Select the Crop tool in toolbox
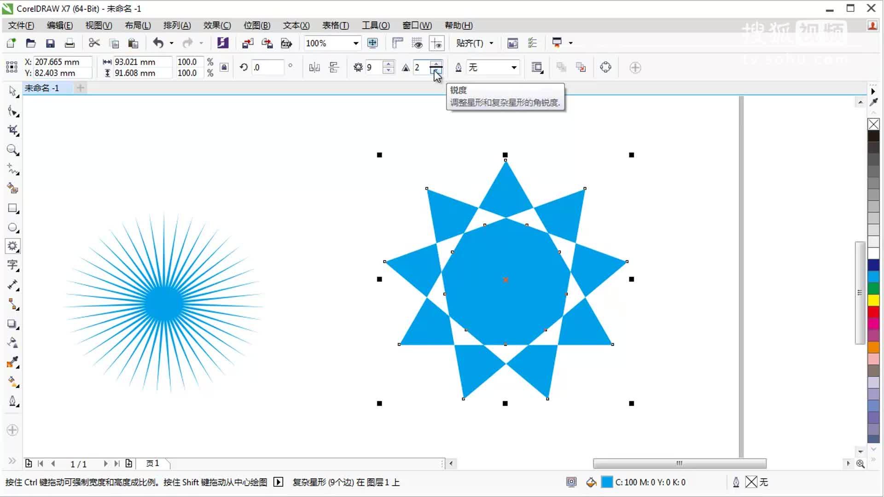884x497 pixels. (12, 130)
